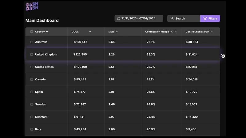Screen dimensions: 246x138
Task: Click Spain contribution margin $ 19,770
Action: (192, 92)
